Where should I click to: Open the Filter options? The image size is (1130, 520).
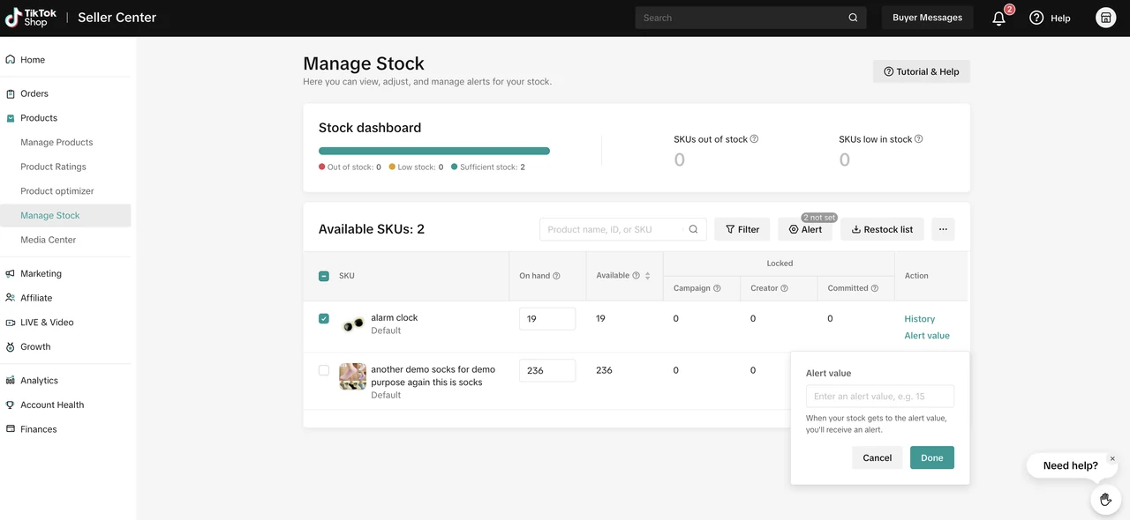point(742,229)
